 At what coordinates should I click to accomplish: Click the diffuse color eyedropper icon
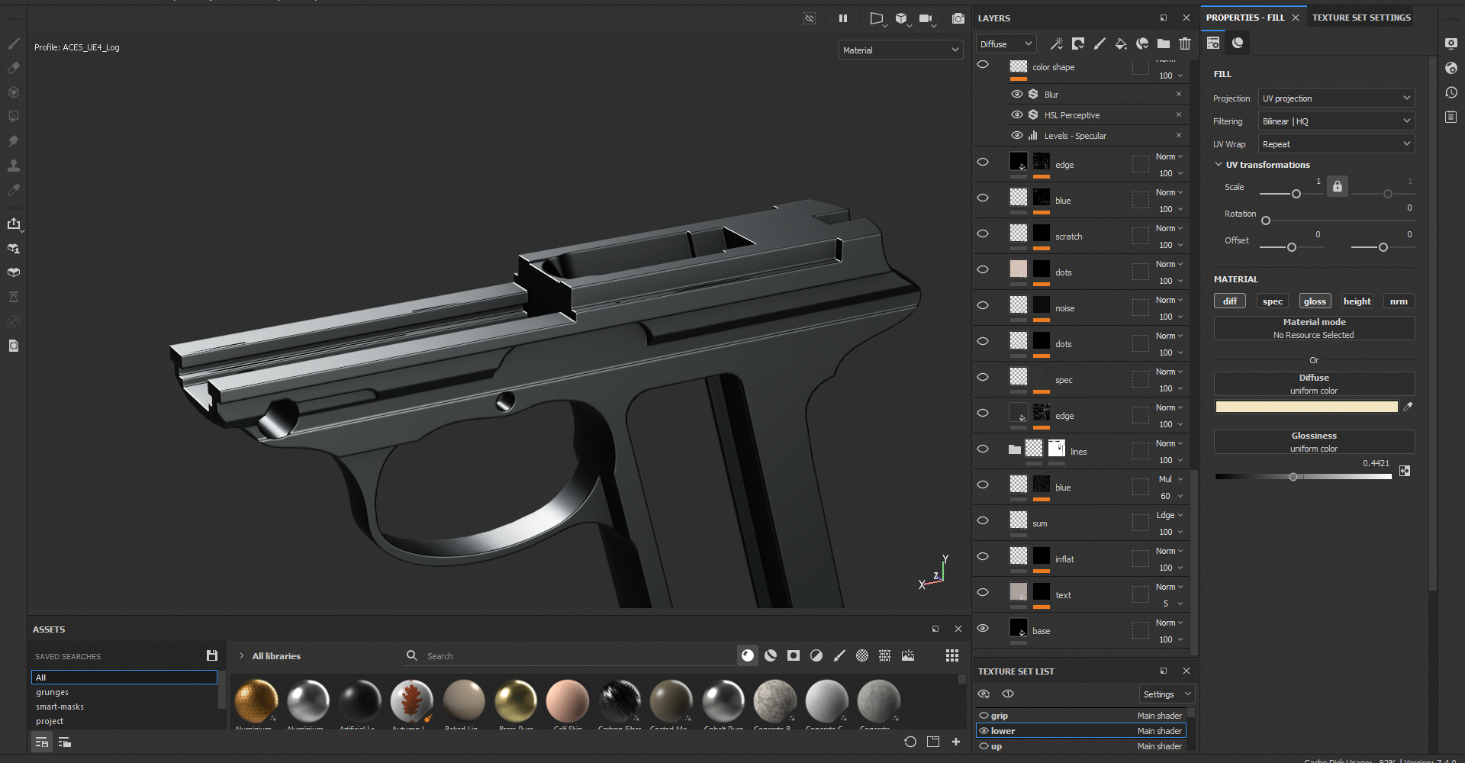coord(1408,407)
